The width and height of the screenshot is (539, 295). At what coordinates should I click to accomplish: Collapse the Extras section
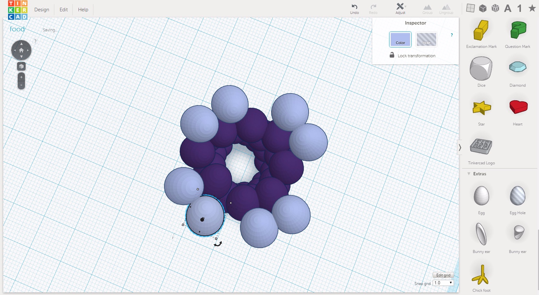point(469,174)
